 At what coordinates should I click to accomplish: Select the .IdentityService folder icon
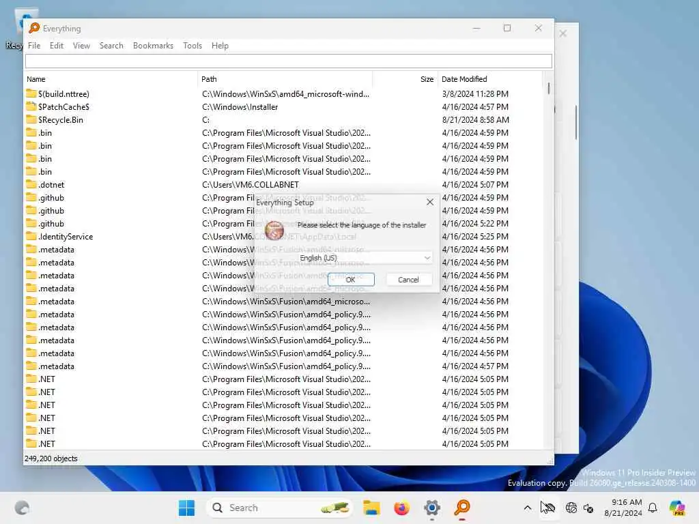pyautogui.click(x=31, y=236)
